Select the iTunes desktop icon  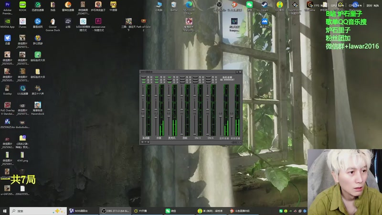point(22,21)
